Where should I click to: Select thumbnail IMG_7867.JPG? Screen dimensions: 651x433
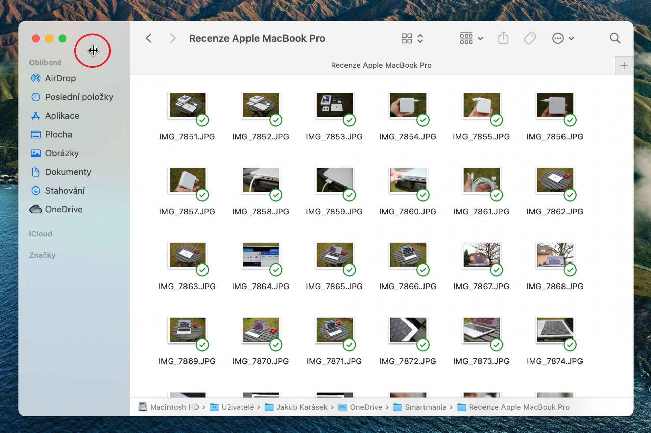(481, 255)
